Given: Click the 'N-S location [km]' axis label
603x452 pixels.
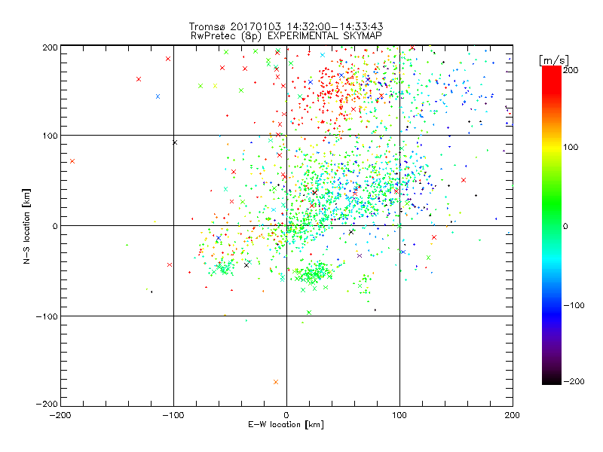Looking at the screenshot, I should pos(26,227).
